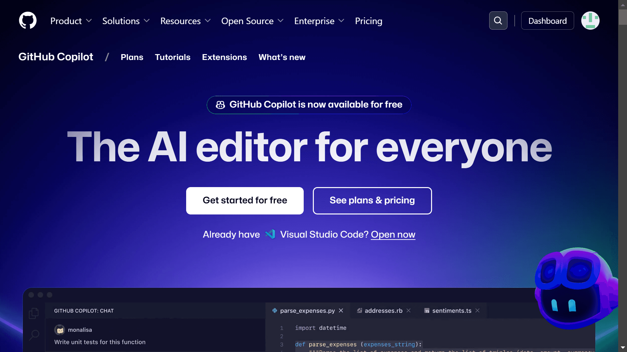The height and width of the screenshot is (352, 627).
Task: Expand the Enterprise menu
Action: point(319,21)
